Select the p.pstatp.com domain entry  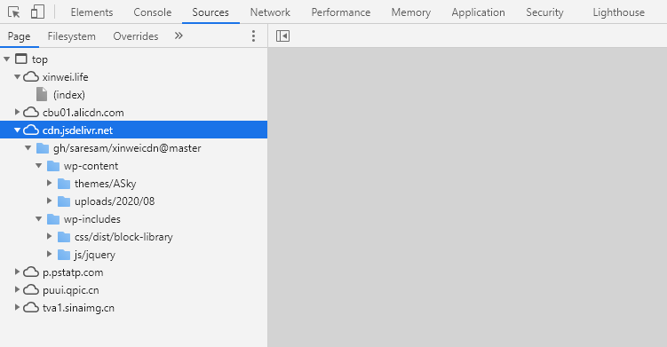coord(73,272)
